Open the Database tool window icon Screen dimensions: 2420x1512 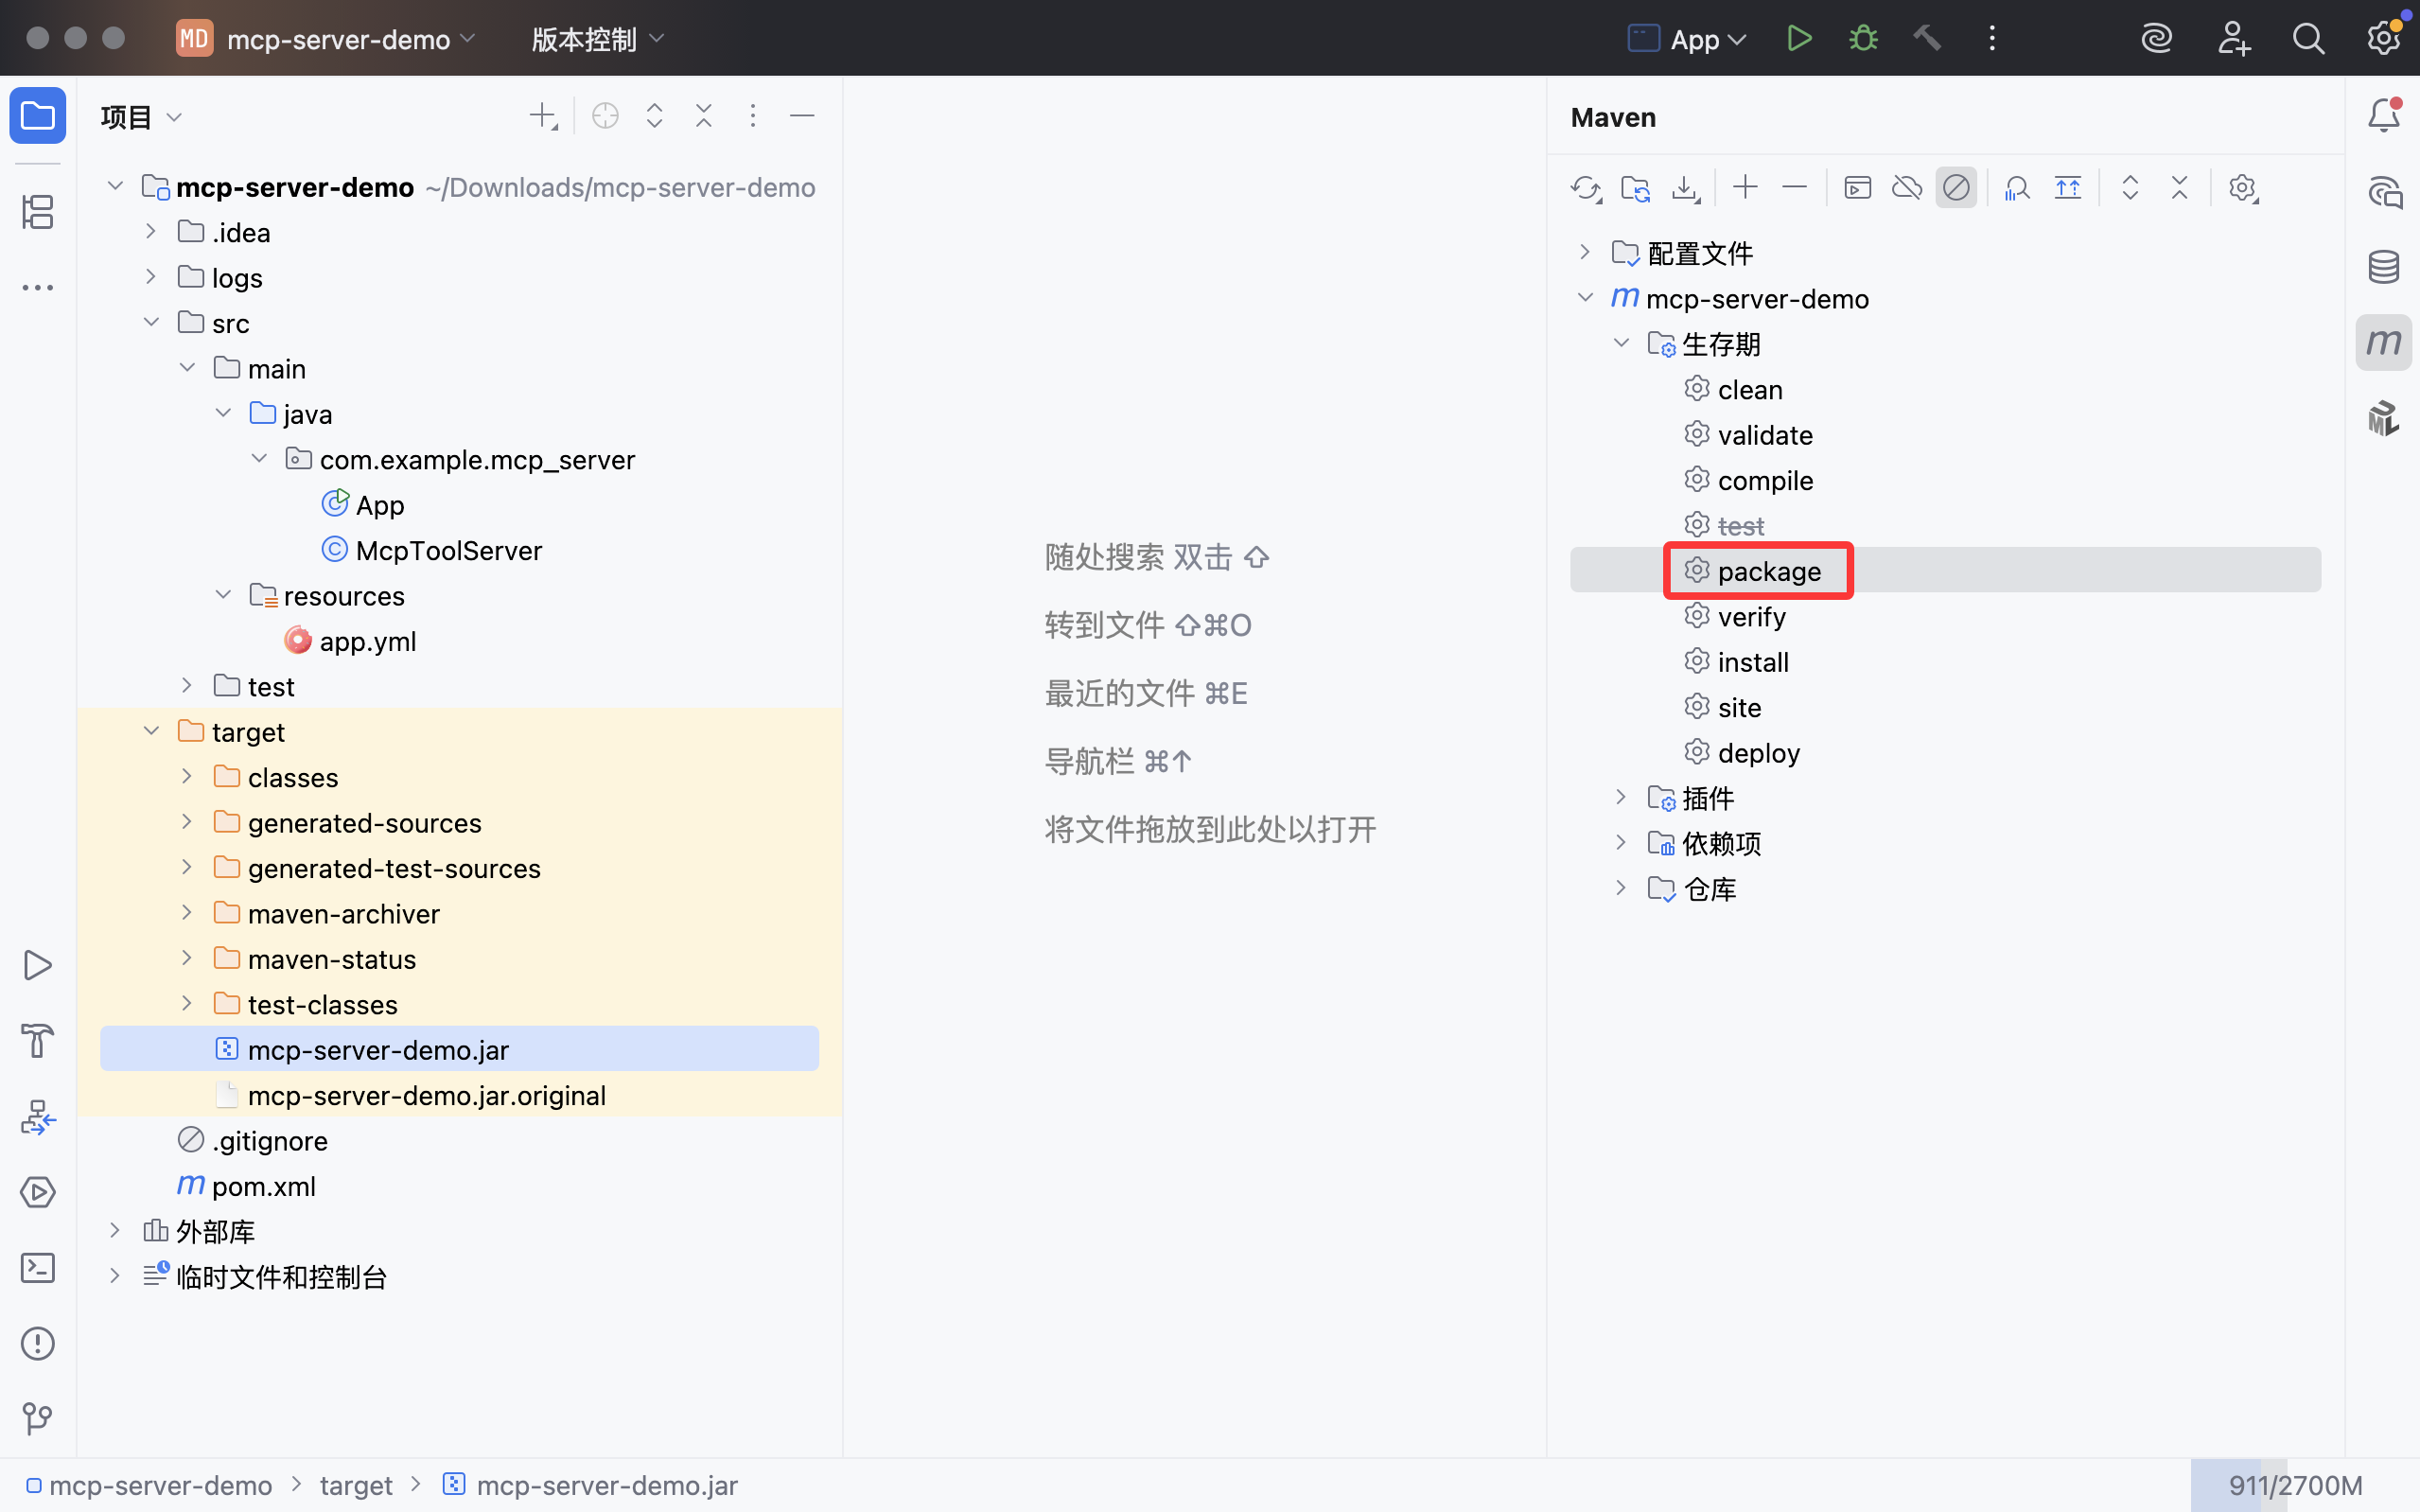point(2384,266)
